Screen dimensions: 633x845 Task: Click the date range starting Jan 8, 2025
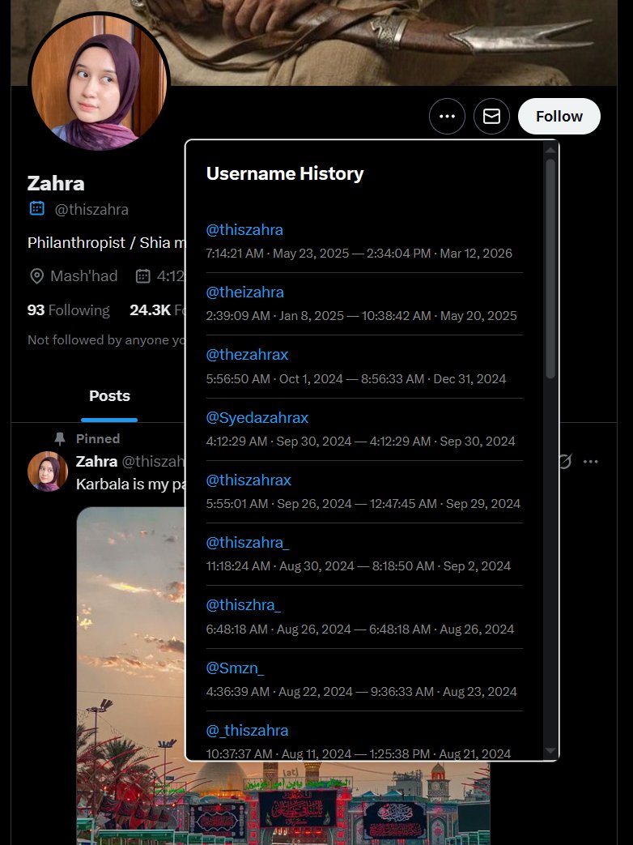361,316
